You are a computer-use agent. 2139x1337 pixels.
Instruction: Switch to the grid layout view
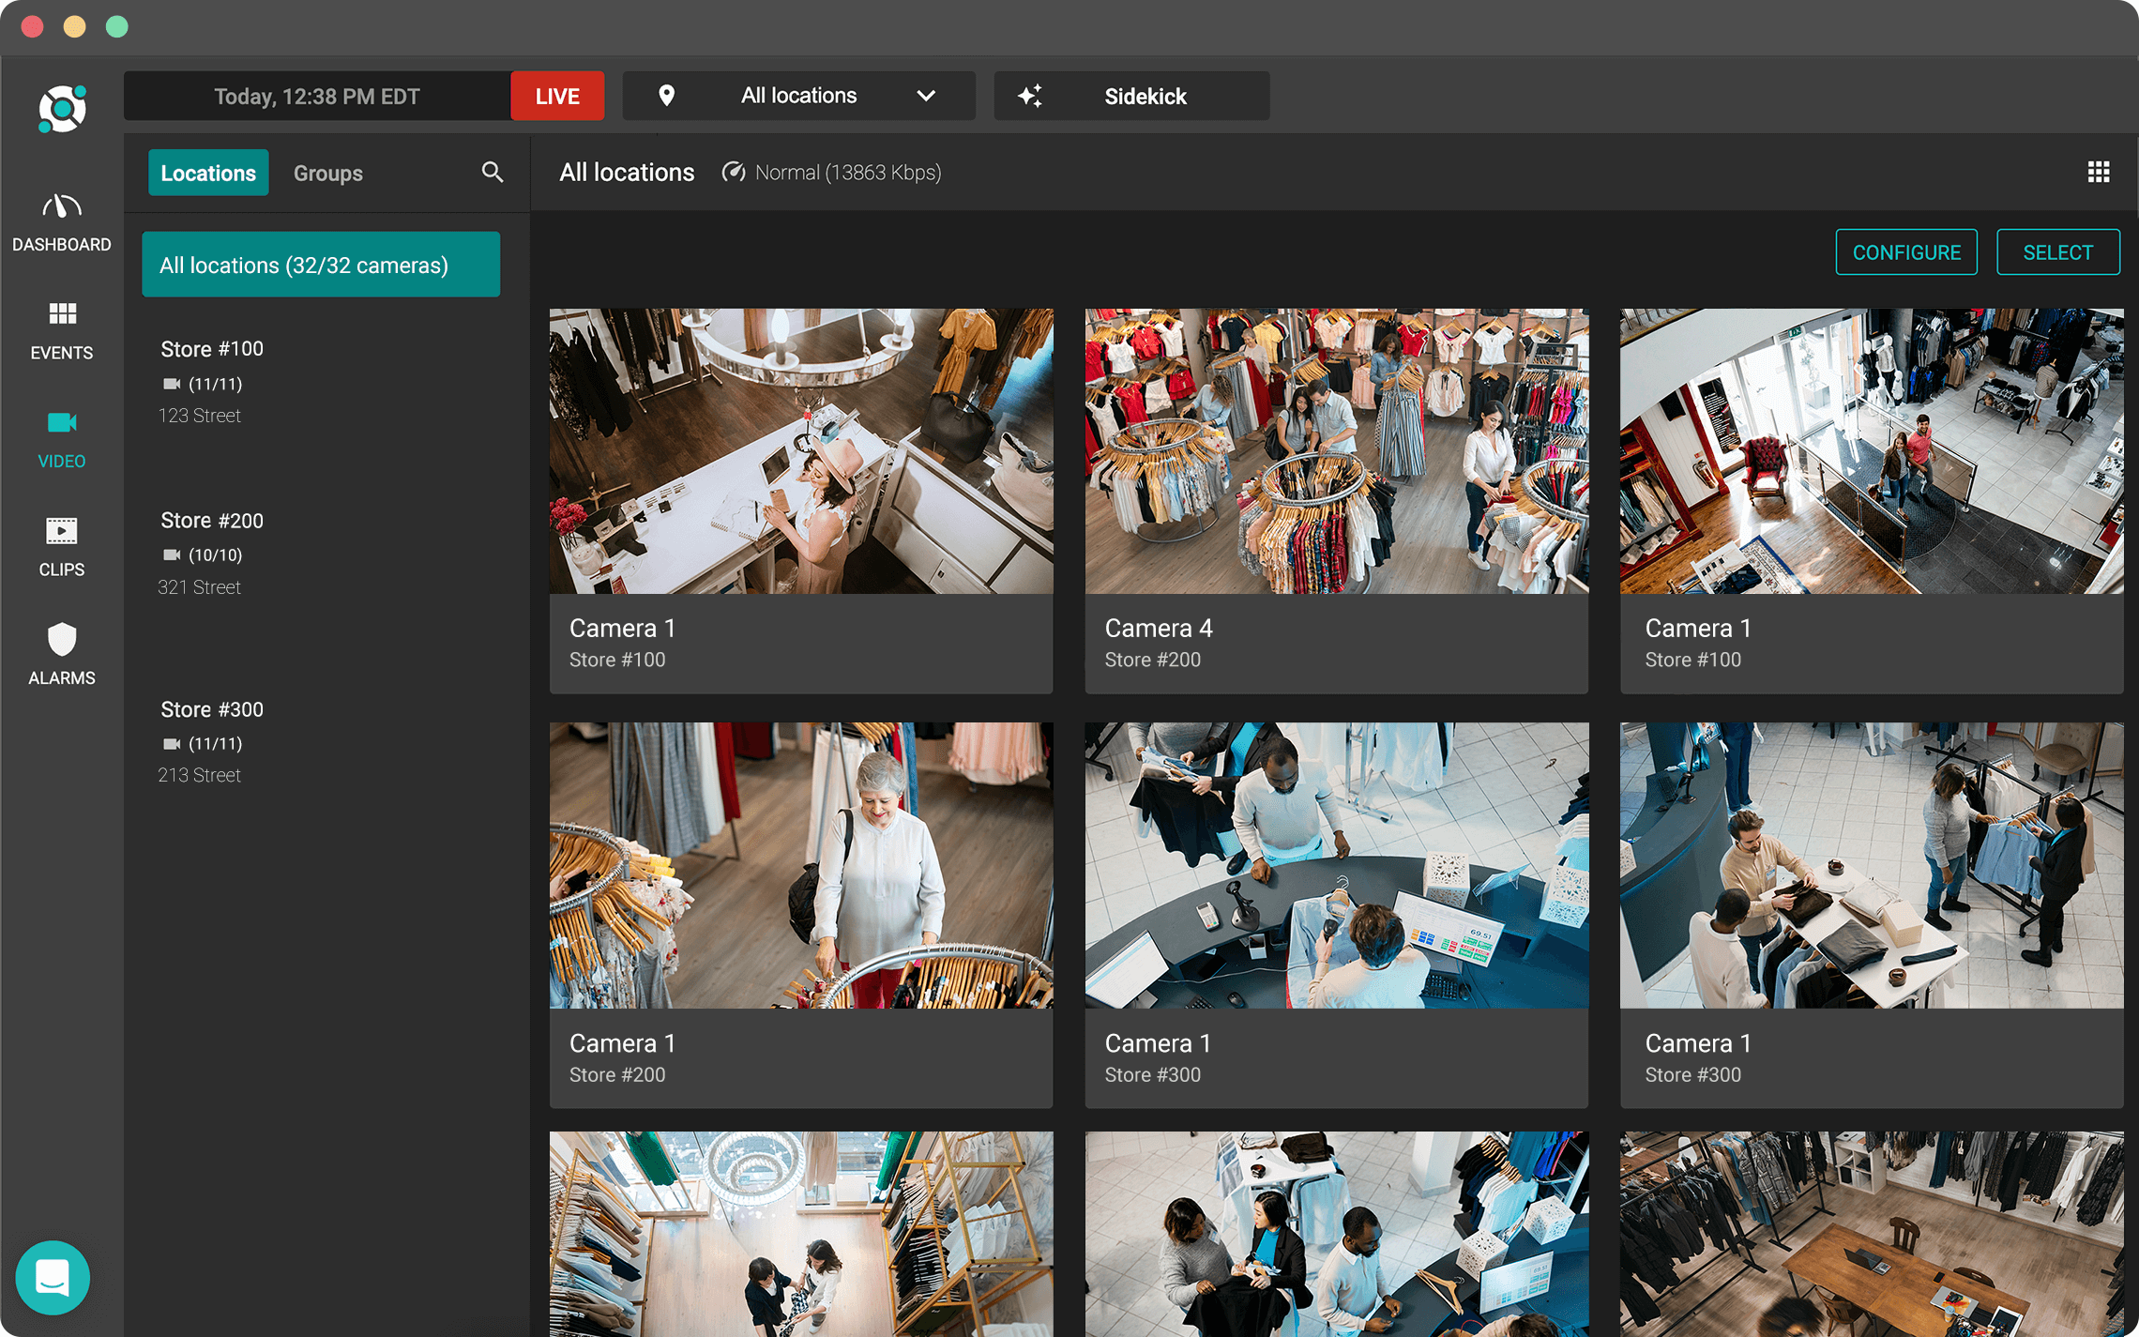2099,172
